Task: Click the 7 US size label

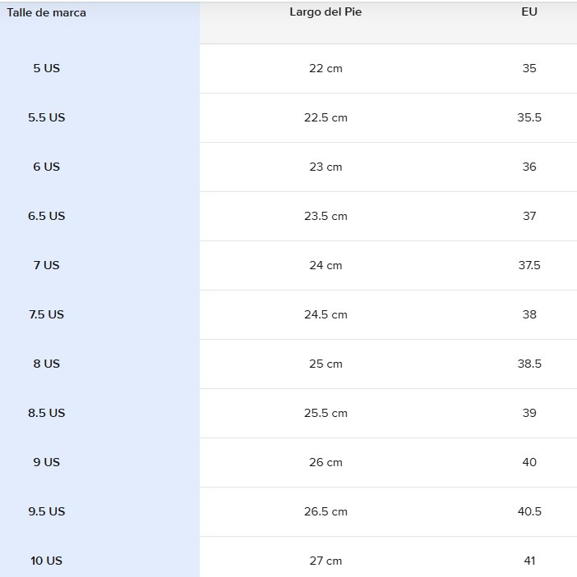Action: (47, 265)
